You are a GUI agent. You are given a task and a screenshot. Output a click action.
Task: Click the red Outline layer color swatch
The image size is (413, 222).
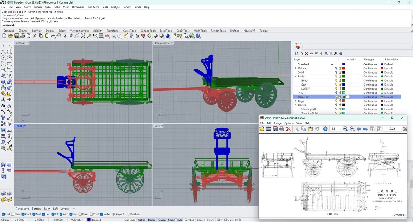(344, 68)
